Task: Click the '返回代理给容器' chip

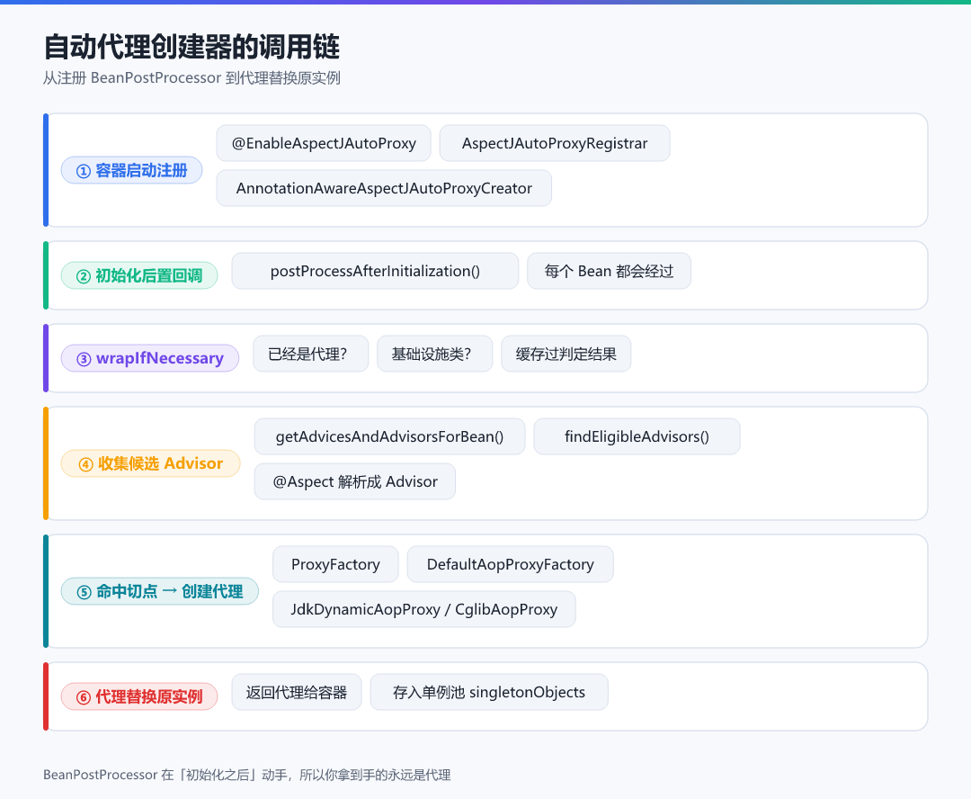Action: coord(297,693)
